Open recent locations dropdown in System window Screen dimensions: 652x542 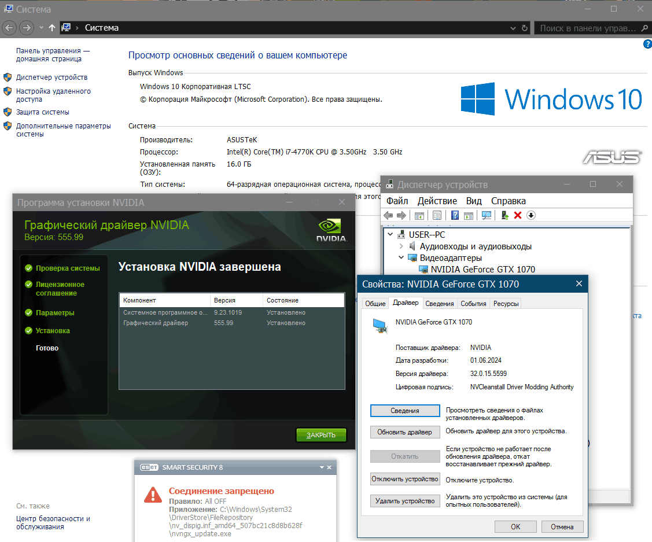tap(40, 28)
